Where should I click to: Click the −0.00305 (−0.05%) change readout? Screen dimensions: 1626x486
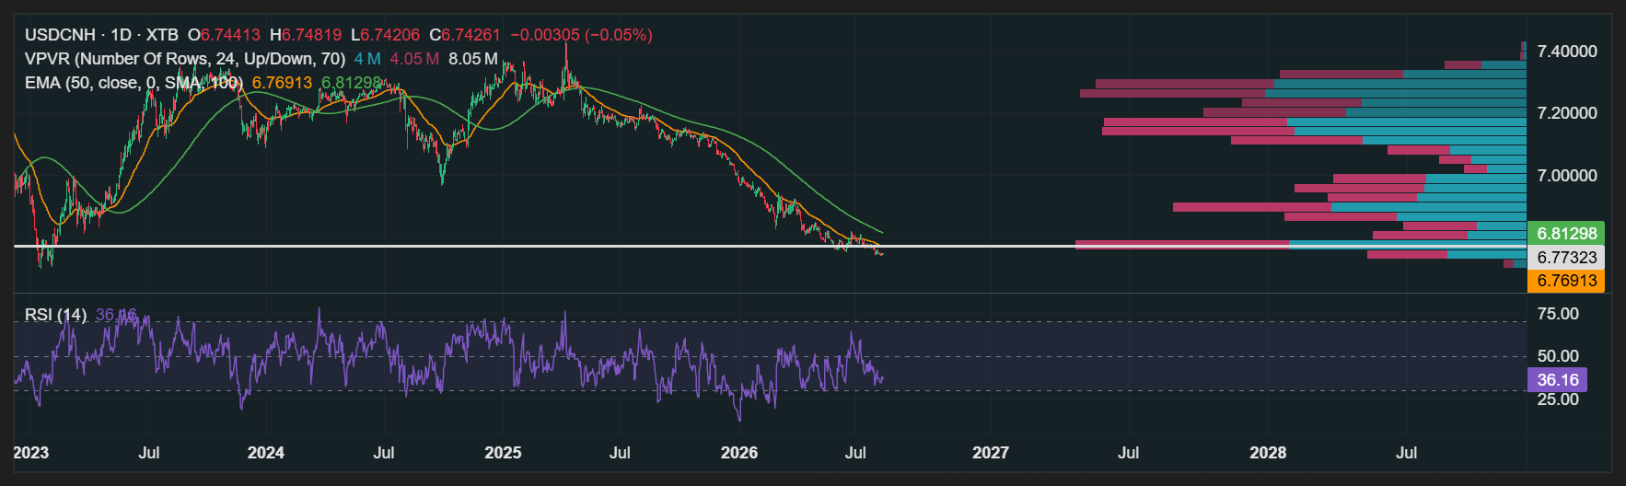581,35
